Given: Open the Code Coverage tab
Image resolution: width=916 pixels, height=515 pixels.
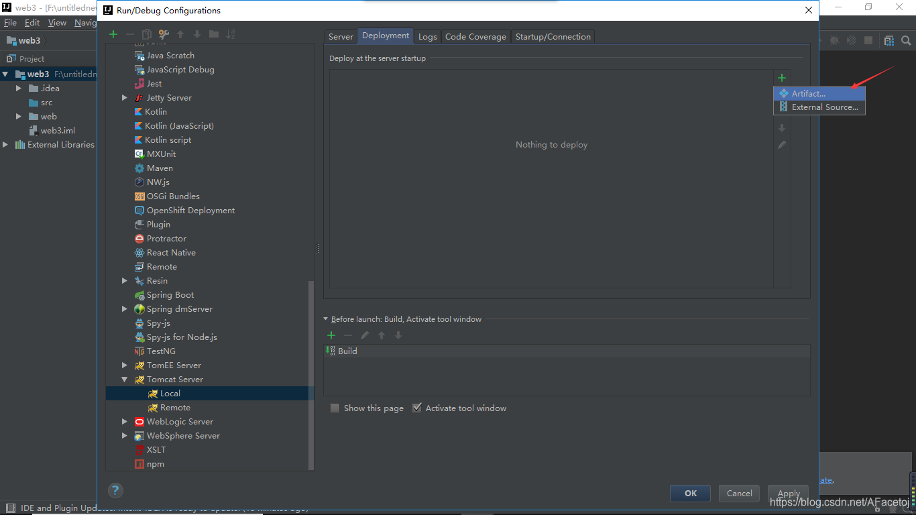Looking at the screenshot, I should tap(475, 37).
